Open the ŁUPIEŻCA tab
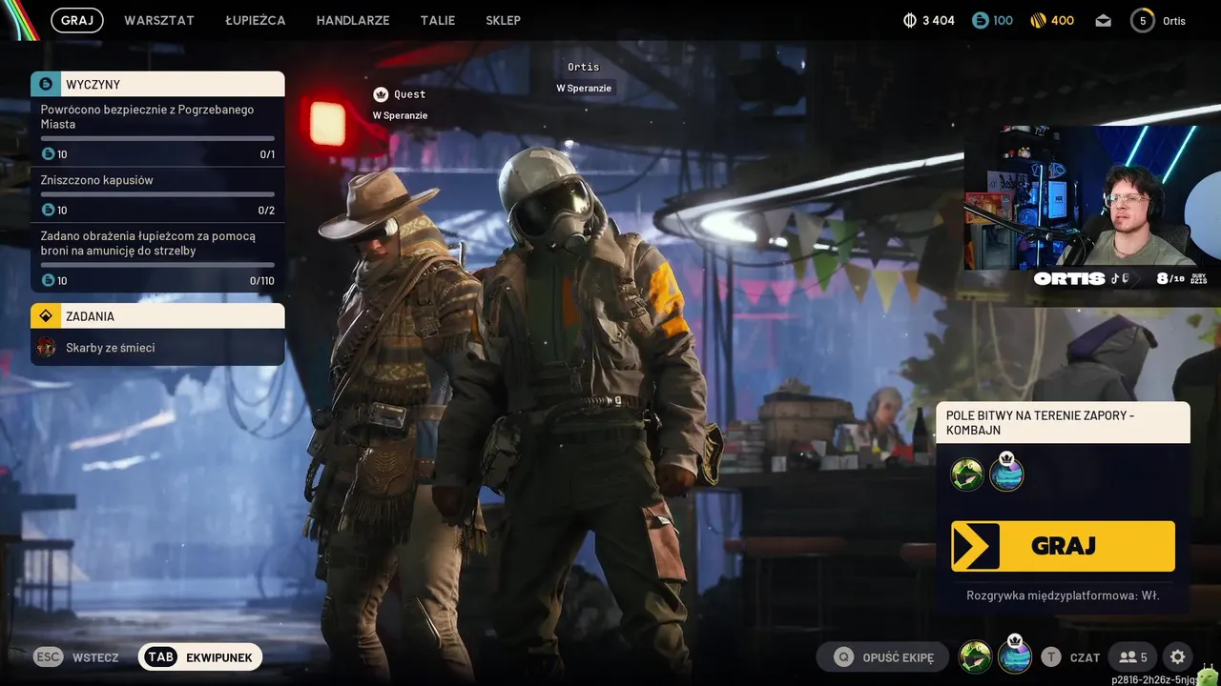 pyautogui.click(x=256, y=20)
